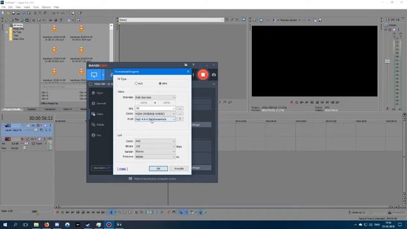Open the File menu in Vegas
Image resolution: width=407 pixels, height=229 pixels.
coord(3,7)
